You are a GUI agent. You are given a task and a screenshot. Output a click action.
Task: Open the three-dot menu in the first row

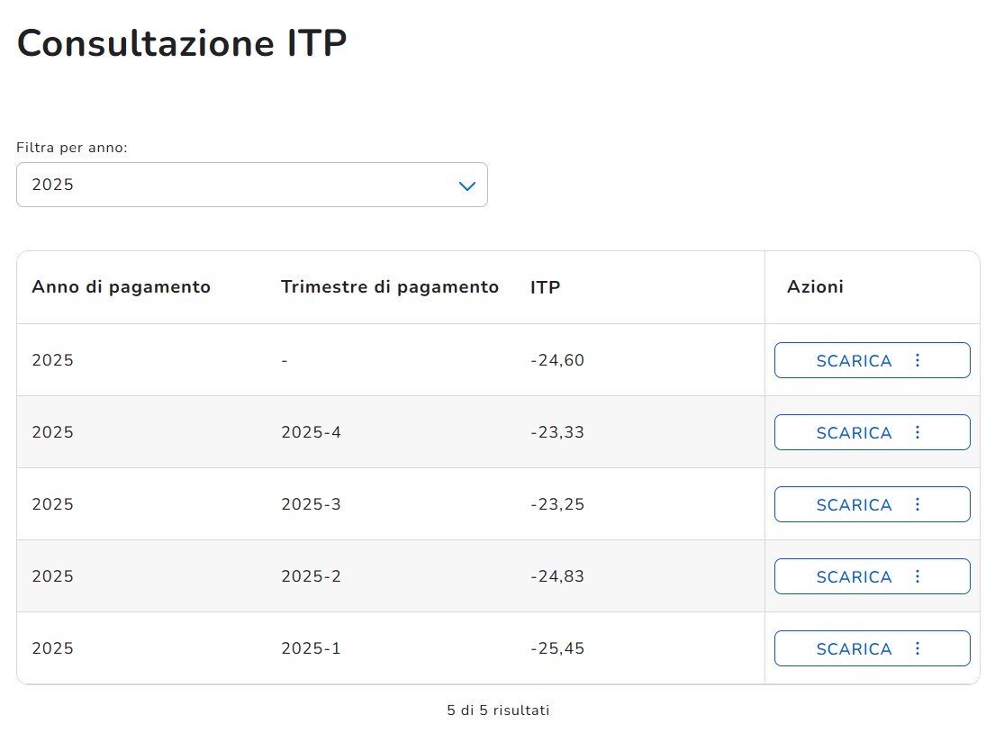point(918,360)
